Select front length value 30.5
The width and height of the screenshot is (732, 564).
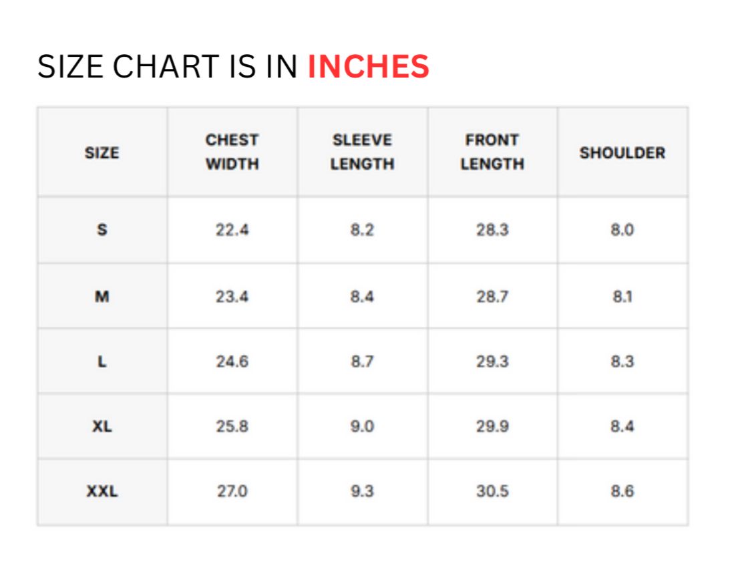pos(492,491)
